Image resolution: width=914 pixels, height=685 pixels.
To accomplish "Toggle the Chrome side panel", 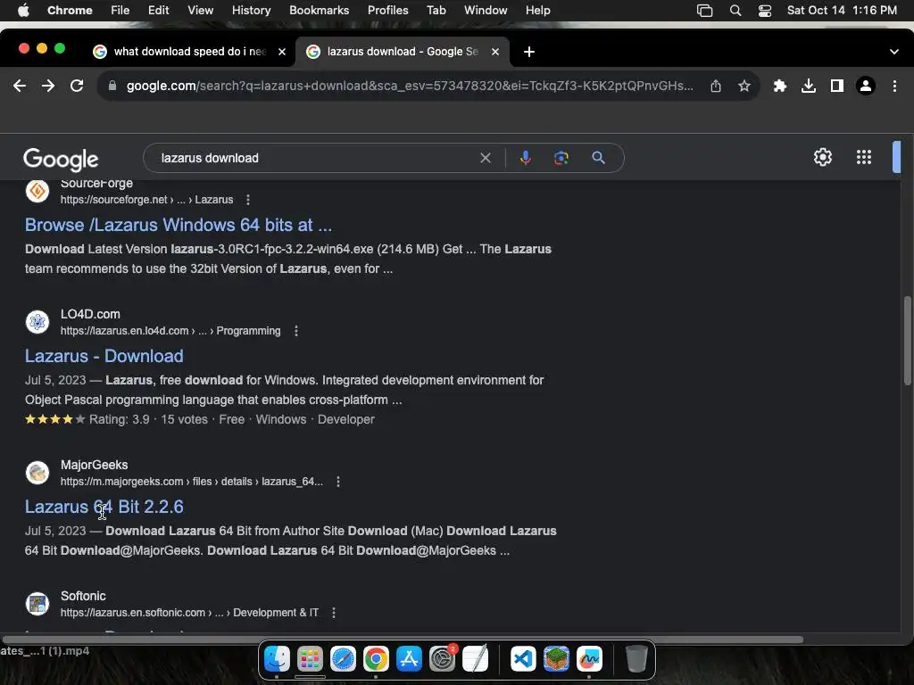I will tap(837, 86).
